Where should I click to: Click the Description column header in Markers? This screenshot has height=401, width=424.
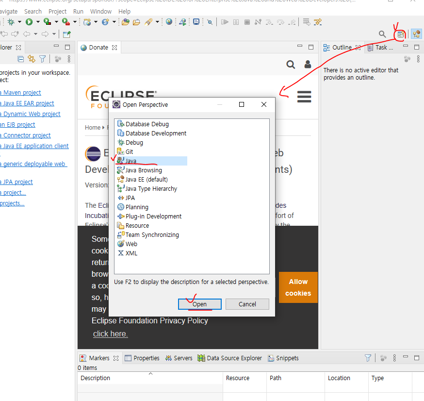(150, 378)
